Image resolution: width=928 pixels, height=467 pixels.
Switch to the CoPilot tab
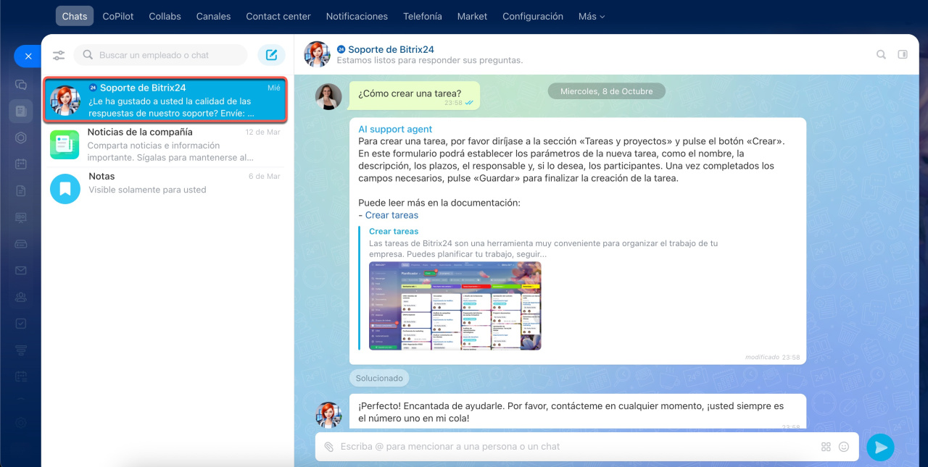click(x=117, y=16)
